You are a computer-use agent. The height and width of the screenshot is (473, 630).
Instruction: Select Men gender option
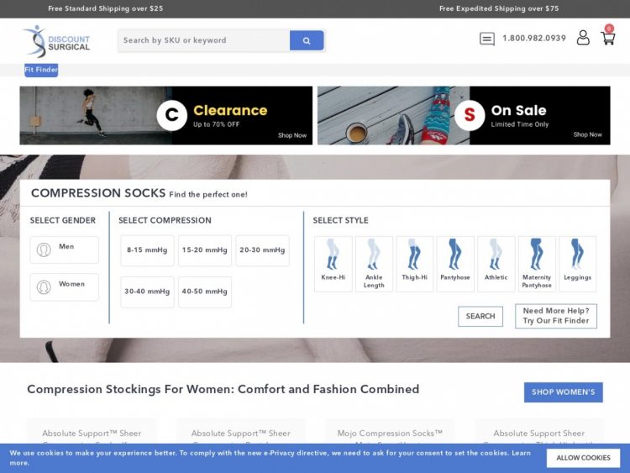pos(65,250)
